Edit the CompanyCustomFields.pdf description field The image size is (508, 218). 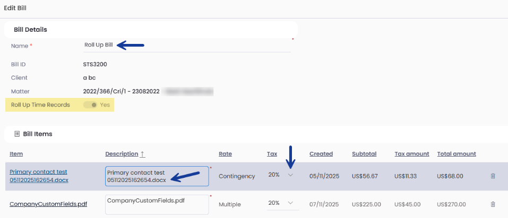[x=157, y=204]
